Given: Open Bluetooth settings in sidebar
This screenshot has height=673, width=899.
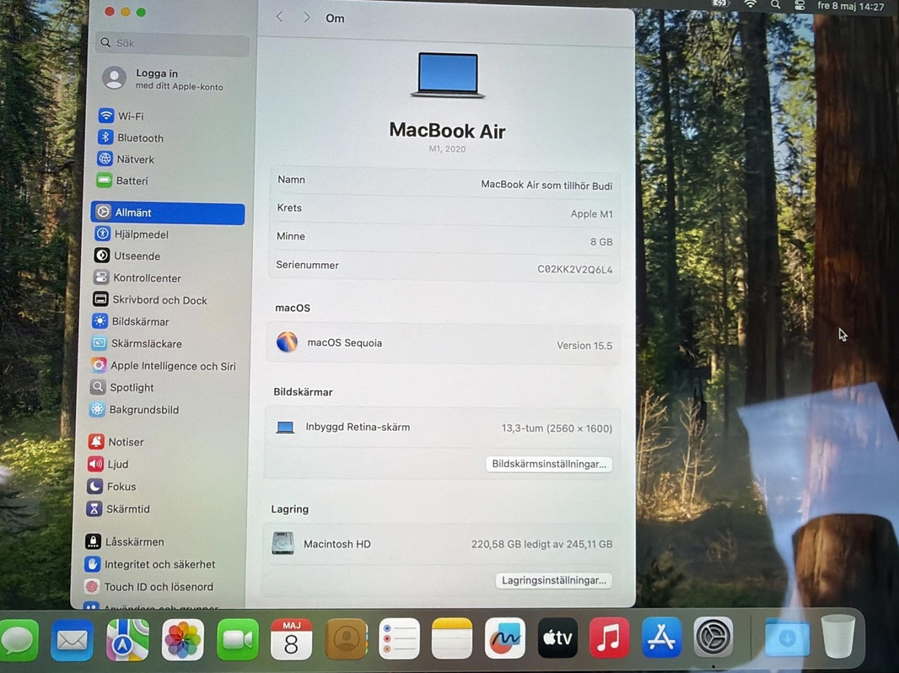Looking at the screenshot, I should pyautogui.click(x=131, y=137).
